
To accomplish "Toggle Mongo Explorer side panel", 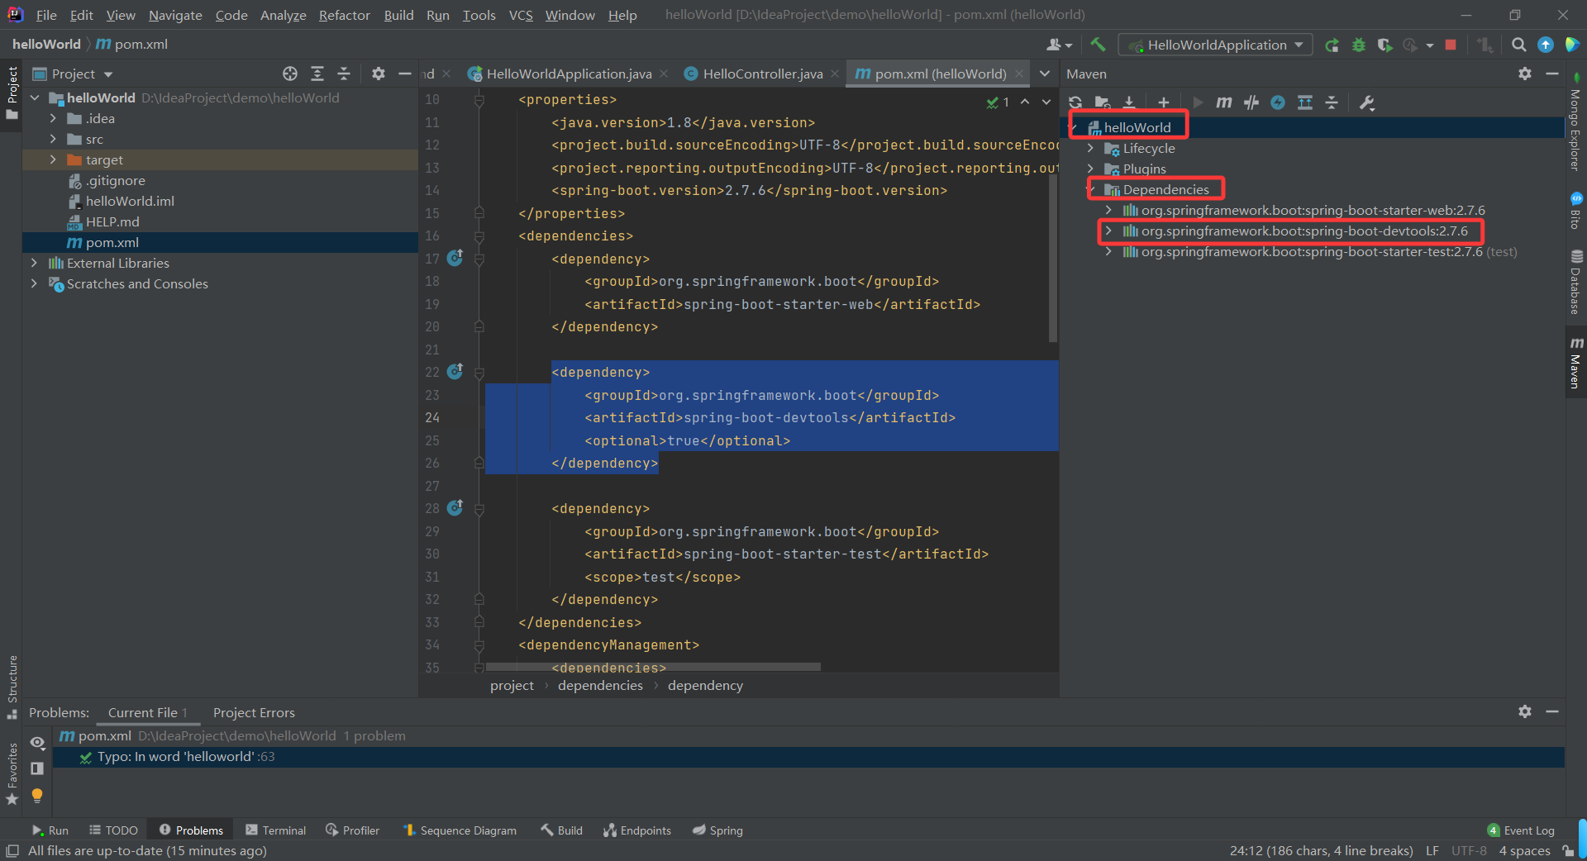I will [x=1575, y=121].
